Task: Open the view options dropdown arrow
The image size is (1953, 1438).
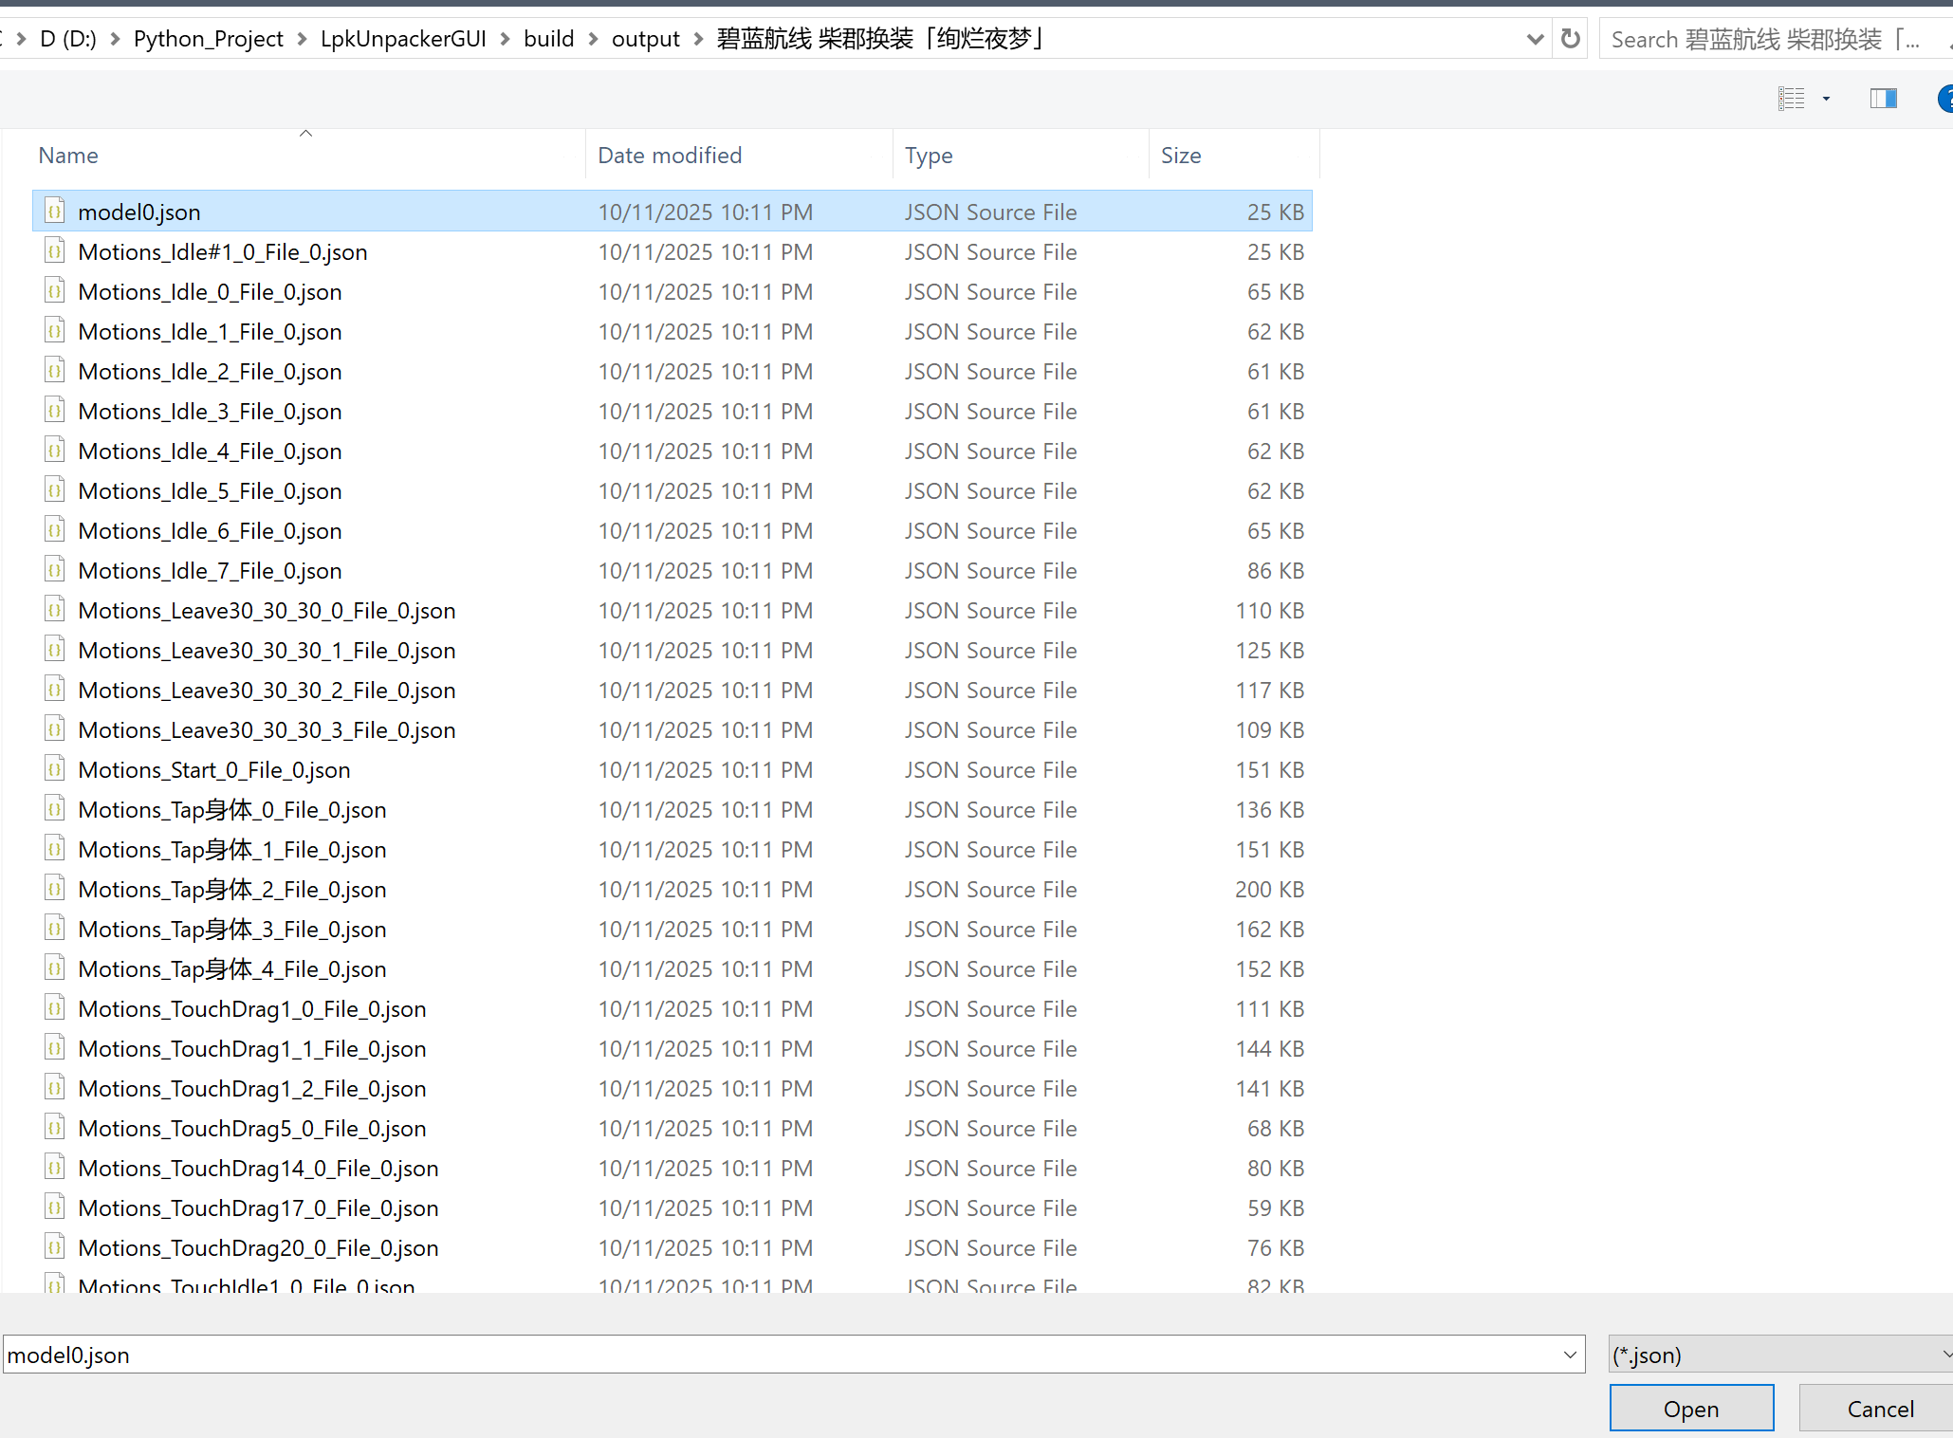Action: pos(1826,99)
